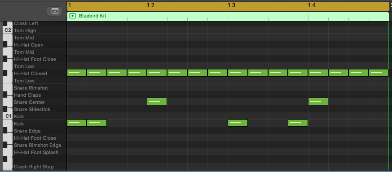Click the Crash Left key label
392x172 pixels.
[x=26, y=23]
